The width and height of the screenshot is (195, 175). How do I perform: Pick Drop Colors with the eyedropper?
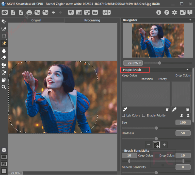tap(174, 109)
